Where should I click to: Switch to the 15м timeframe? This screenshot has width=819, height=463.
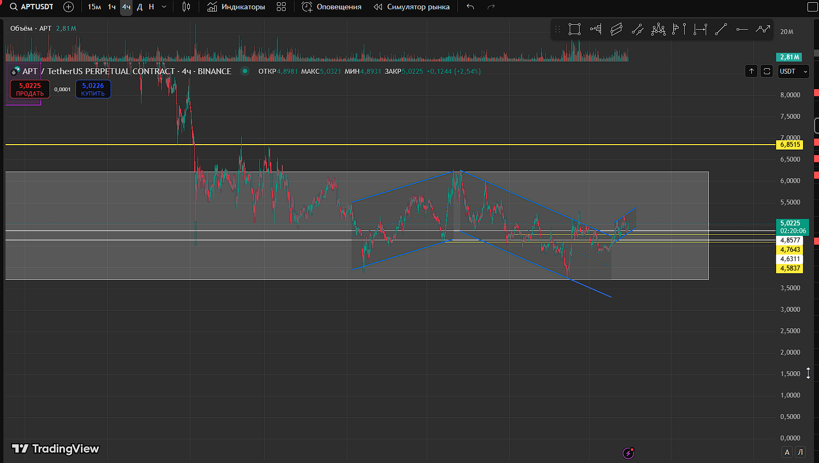[x=95, y=7]
